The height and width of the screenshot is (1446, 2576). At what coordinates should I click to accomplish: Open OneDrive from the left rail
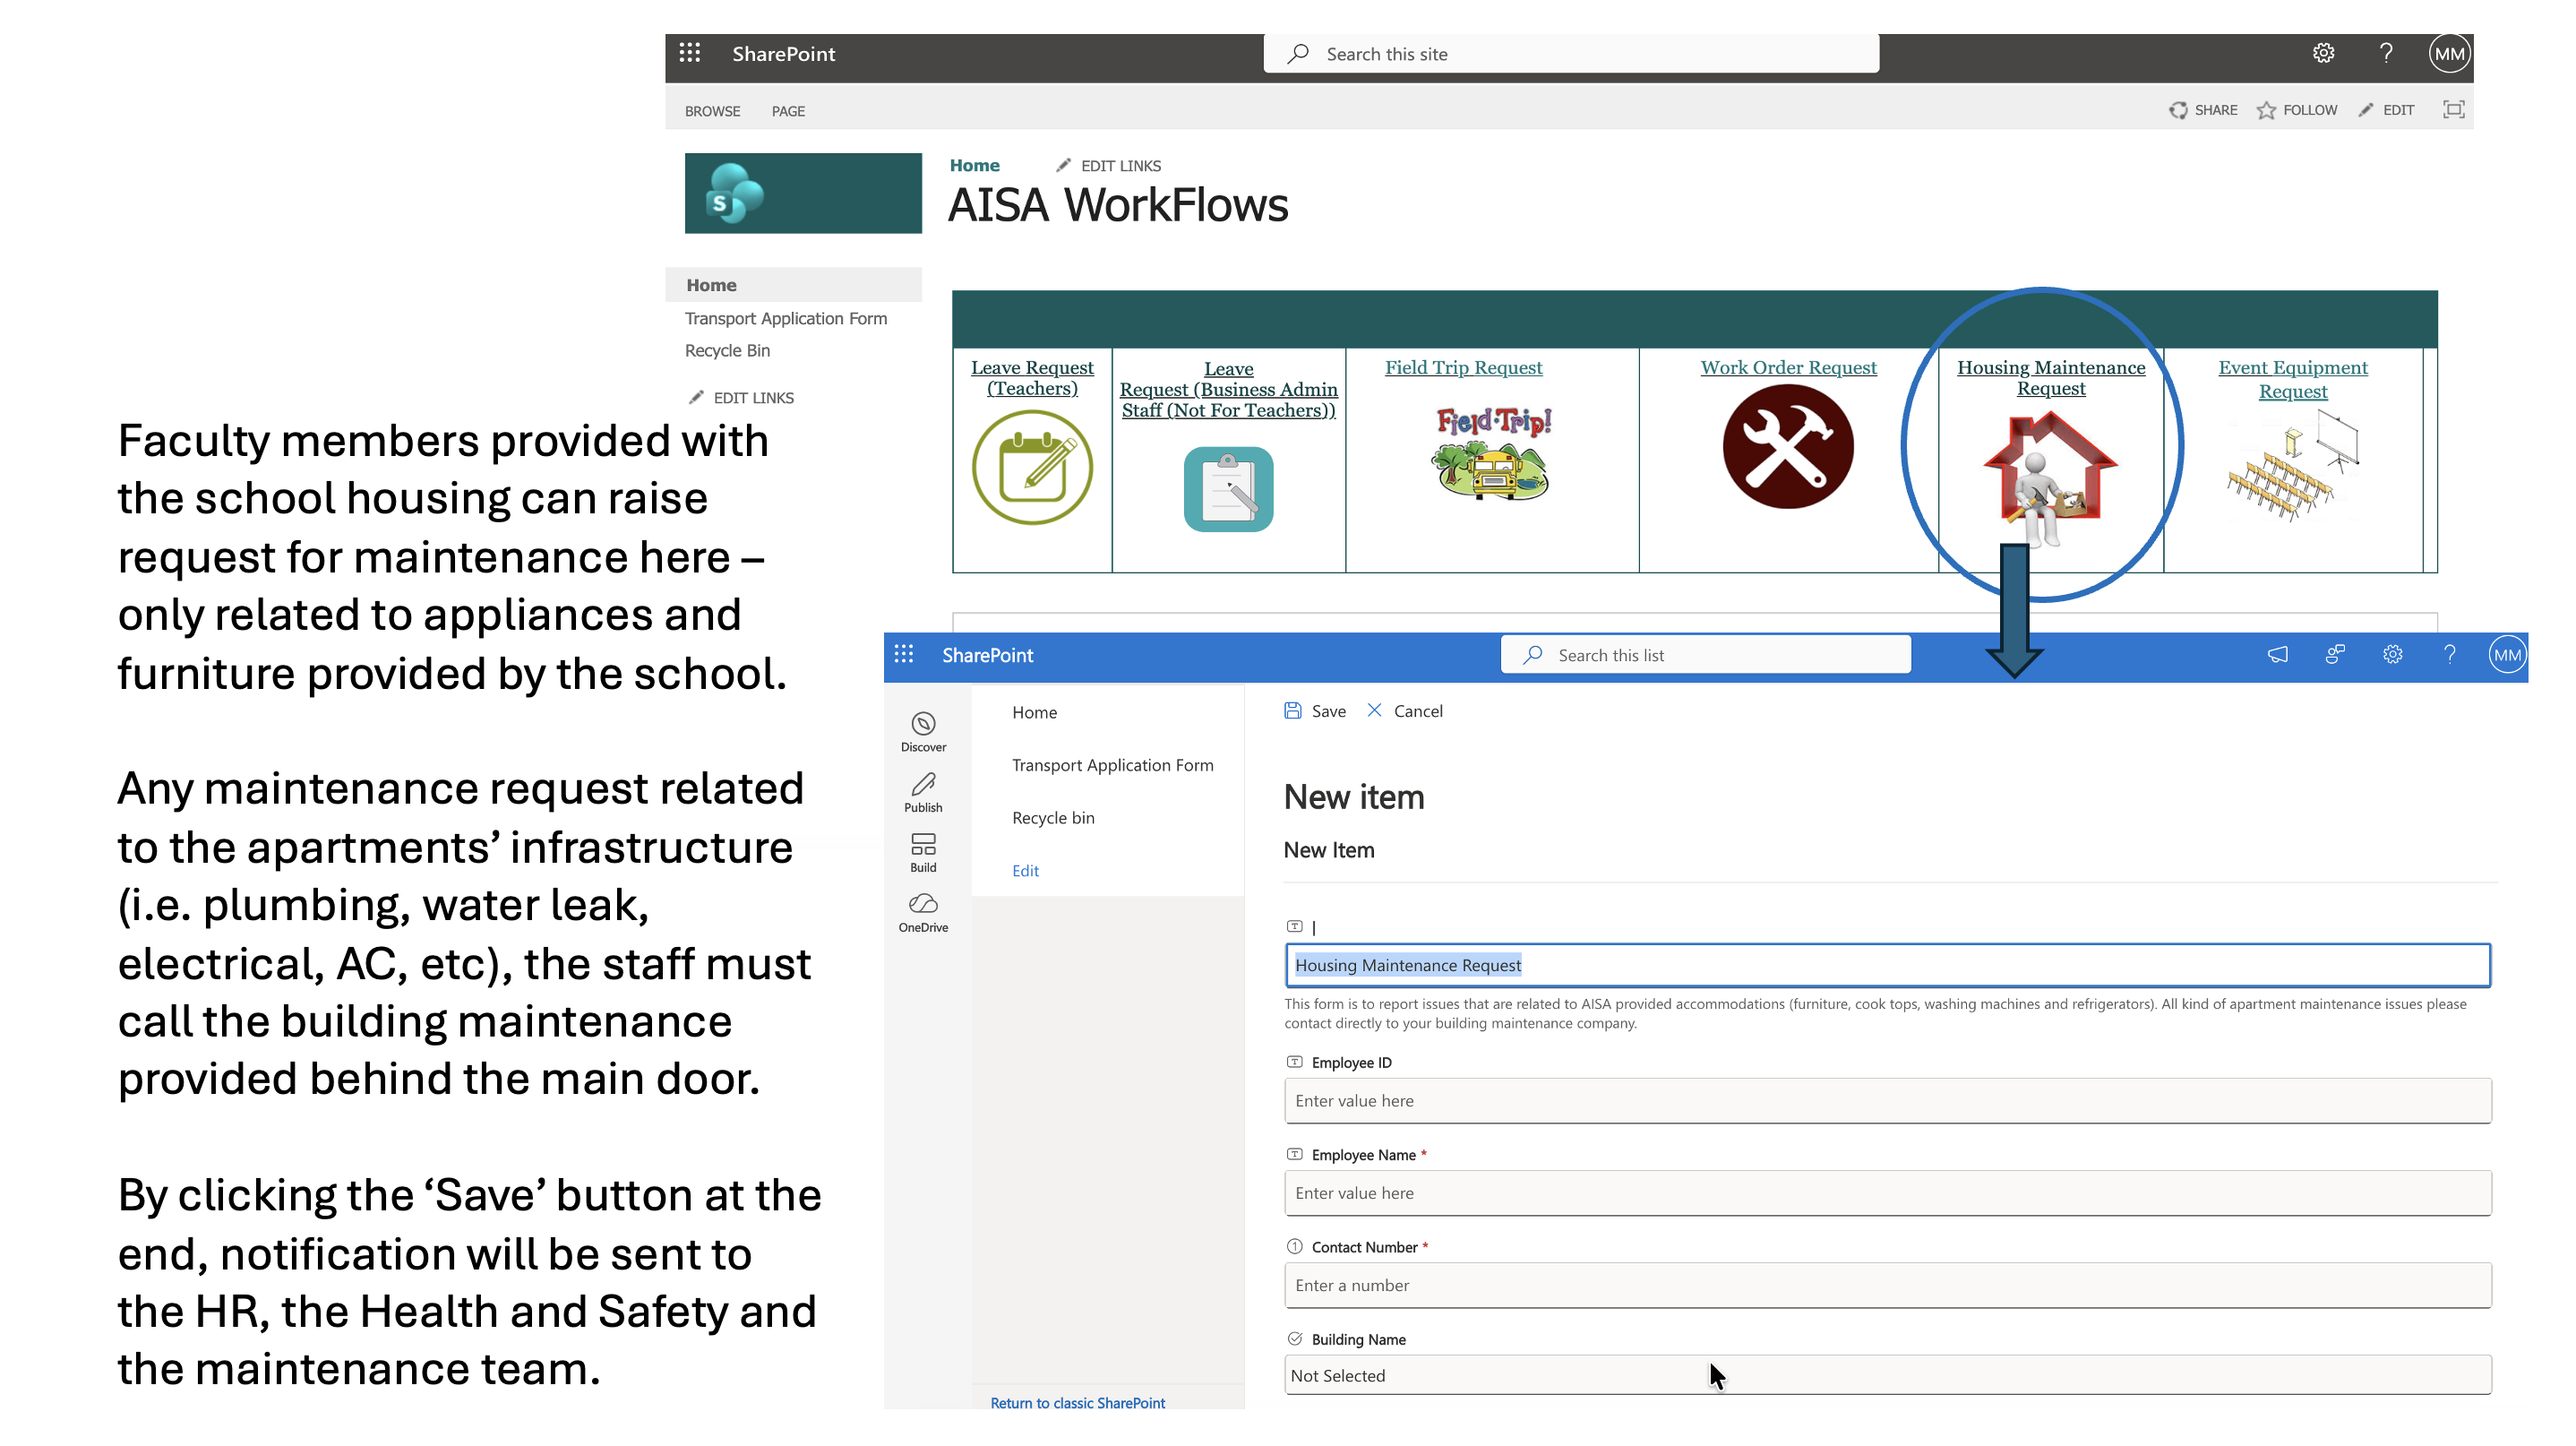pos(923,912)
